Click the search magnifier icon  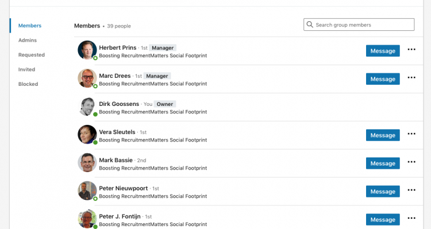[x=310, y=25]
